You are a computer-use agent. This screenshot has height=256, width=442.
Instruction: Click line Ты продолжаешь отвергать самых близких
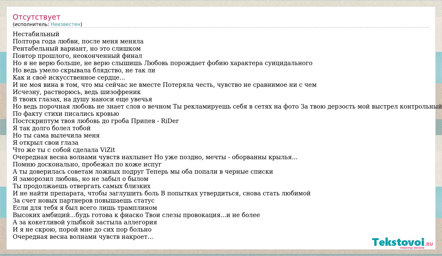pyautogui.click(x=82, y=186)
